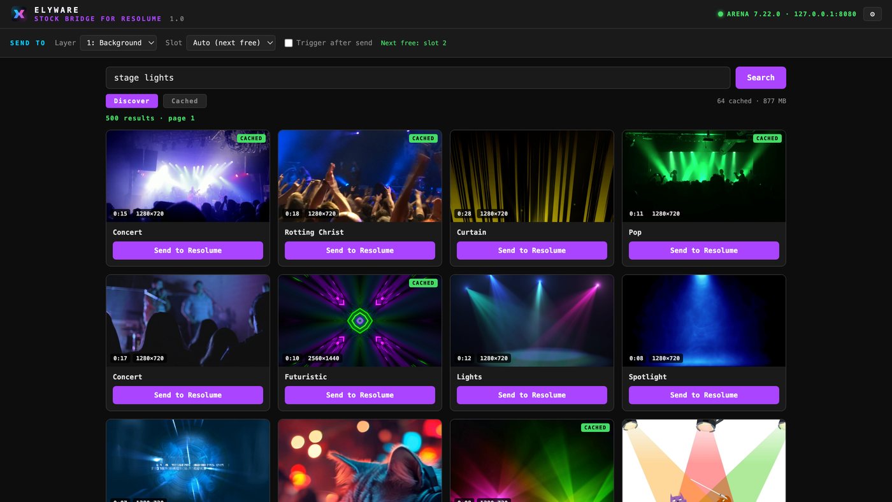Select the yellow Curtain thumbnail
Viewport: 892px width, 502px height.
(x=532, y=176)
